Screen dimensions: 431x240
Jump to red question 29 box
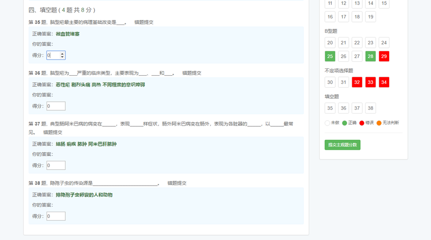tap(384, 56)
